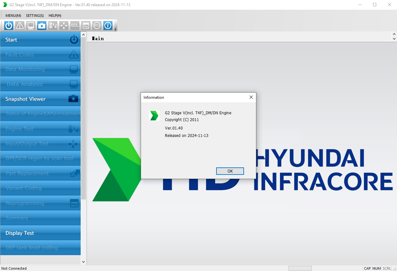Expand the toolbar overflow options arrow
397x271 pixels.
click(x=116, y=29)
